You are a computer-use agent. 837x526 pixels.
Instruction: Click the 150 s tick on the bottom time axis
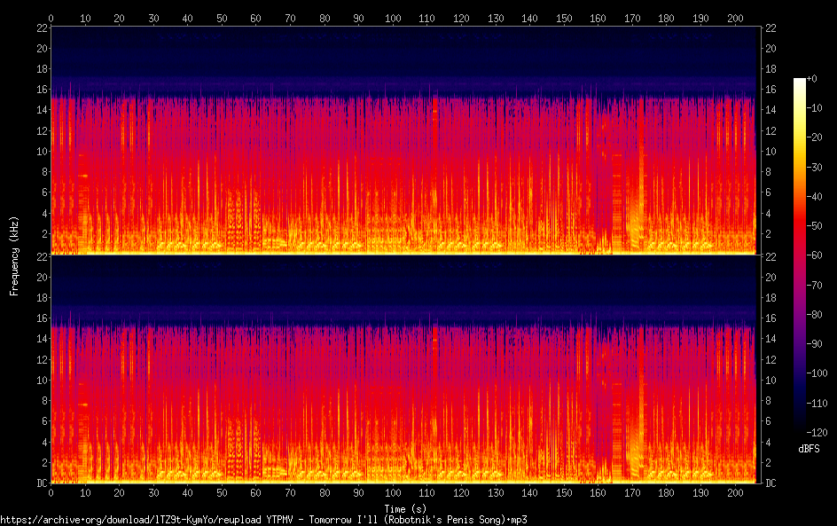pyautogui.click(x=563, y=492)
